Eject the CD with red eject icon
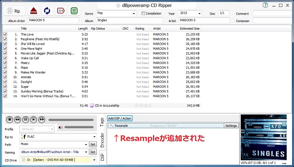 tap(34, 11)
